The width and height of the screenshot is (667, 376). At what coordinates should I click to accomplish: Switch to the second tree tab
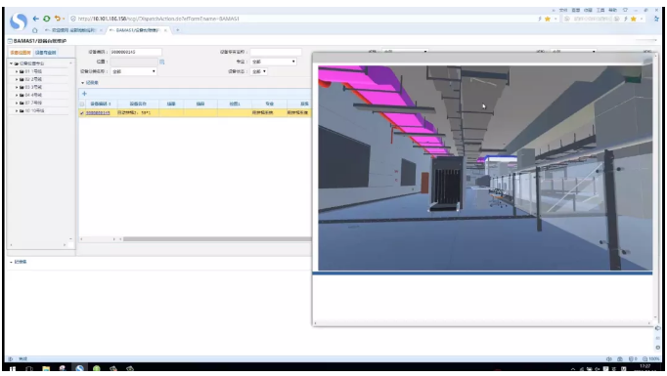click(46, 53)
